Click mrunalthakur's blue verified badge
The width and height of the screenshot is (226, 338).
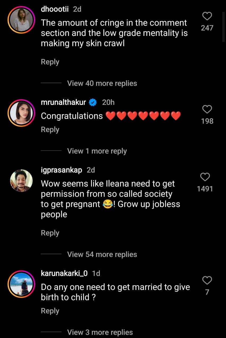[x=93, y=102]
